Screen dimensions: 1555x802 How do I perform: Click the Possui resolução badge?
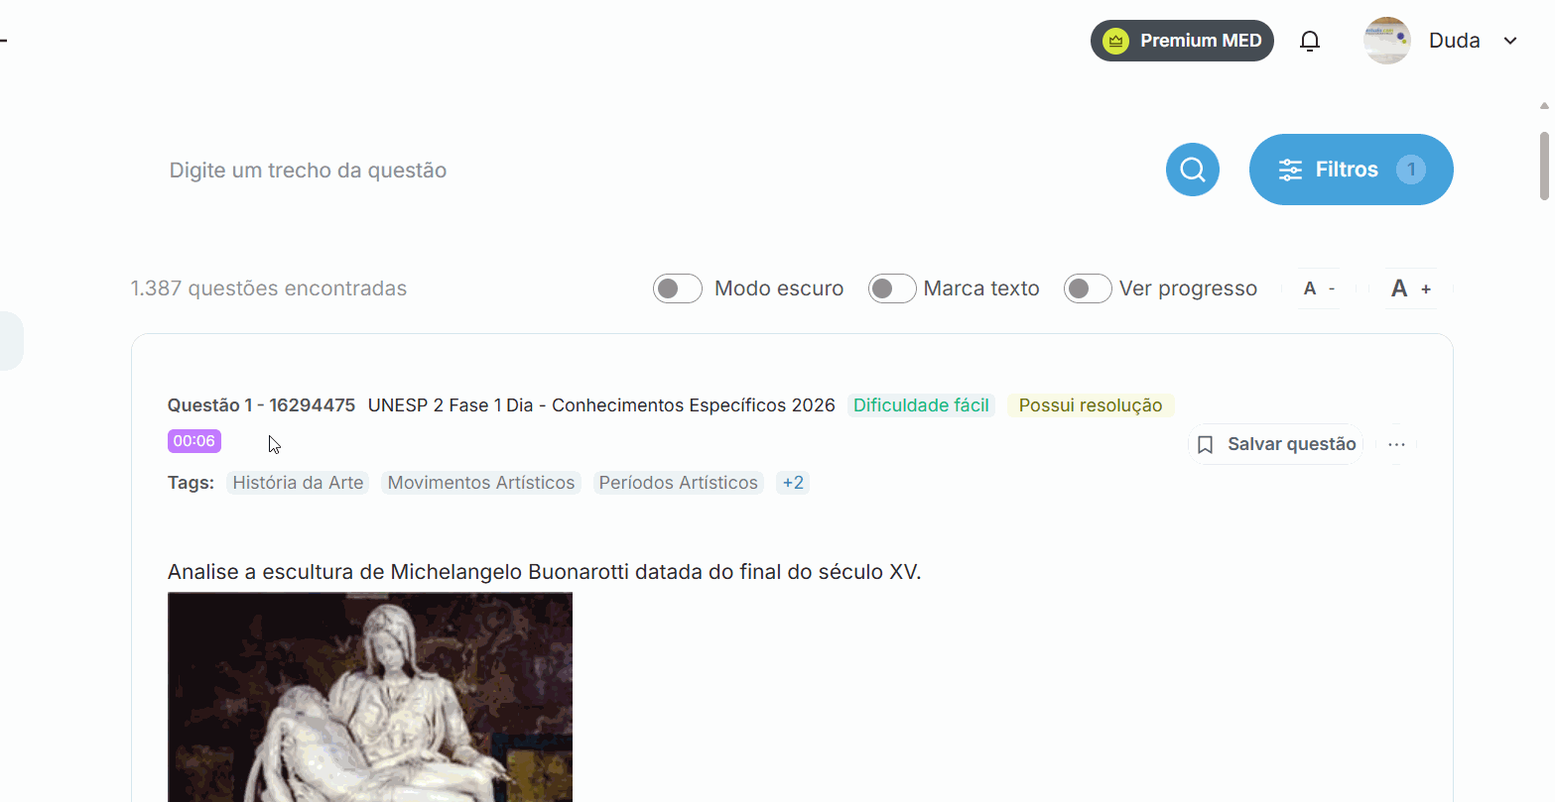click(x=1091, y=405)
